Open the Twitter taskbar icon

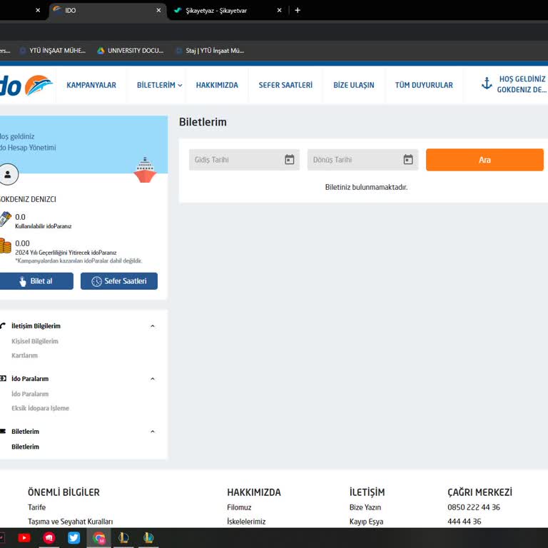[x=73, y=537]
